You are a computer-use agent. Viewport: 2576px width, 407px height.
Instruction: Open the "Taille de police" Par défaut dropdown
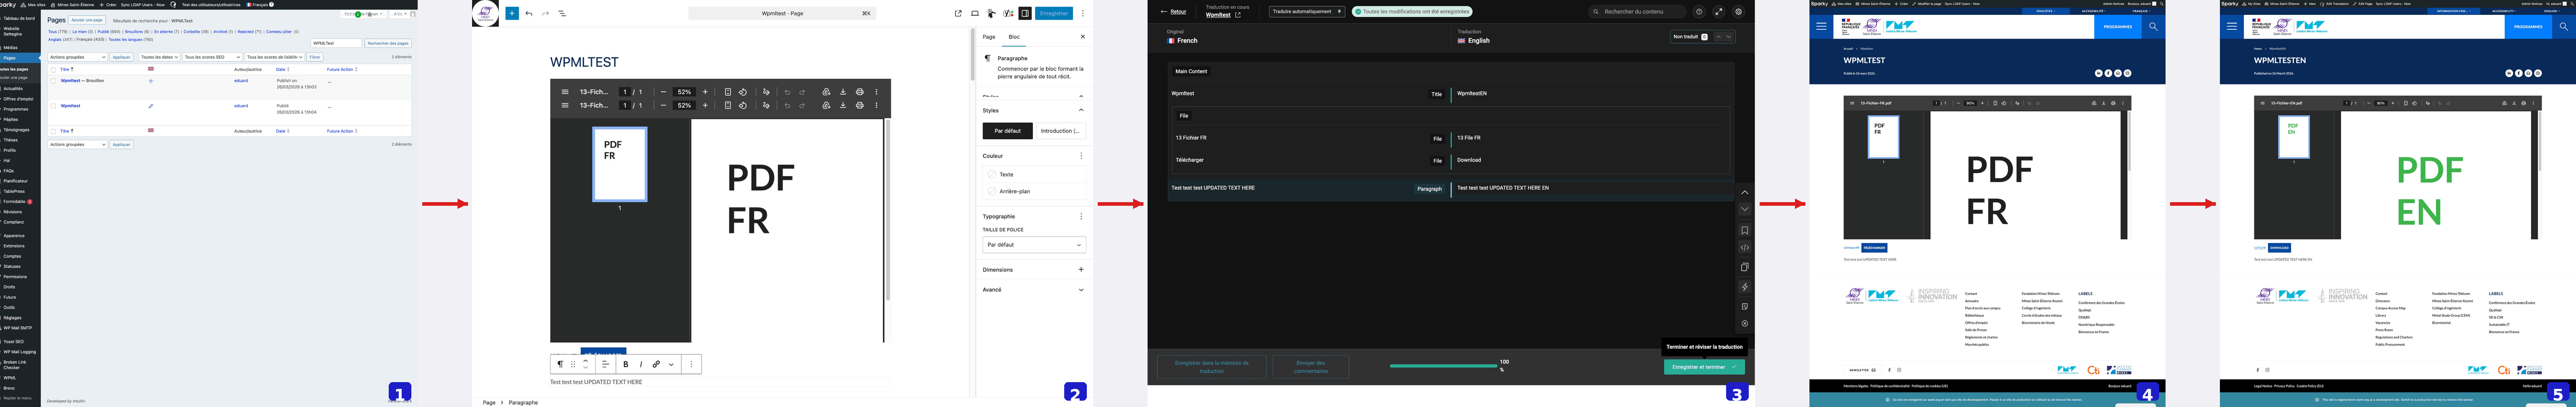coord(1033,244)
